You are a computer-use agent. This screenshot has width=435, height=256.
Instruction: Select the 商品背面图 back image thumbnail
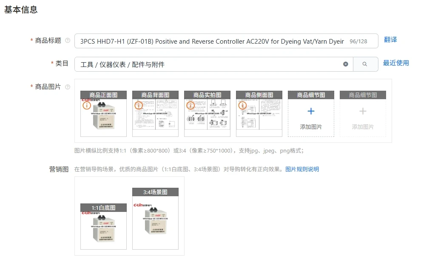coord(155,114)
